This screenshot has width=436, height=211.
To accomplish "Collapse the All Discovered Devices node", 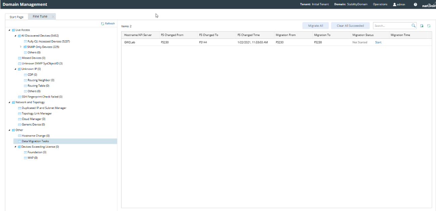I will click(x=15, y=36).
